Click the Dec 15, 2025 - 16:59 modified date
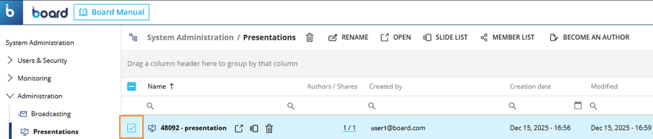 coord(621,128)
